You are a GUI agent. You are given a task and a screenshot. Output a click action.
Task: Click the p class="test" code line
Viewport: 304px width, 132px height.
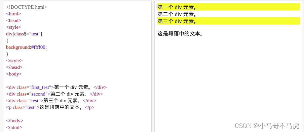(50, 107)
